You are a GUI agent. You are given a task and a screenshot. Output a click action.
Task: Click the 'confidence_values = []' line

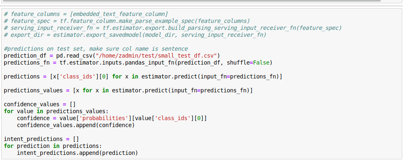pyautogui.click(x=40, y=104)
